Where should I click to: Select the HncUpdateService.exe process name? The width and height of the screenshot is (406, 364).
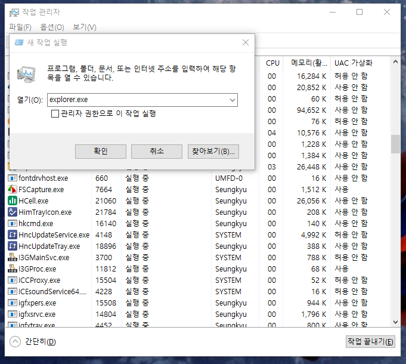tap(54, 235)
